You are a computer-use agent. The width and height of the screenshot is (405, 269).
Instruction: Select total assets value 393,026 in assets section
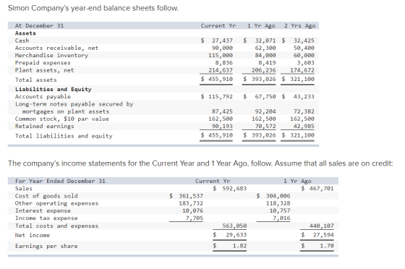coord(264,79)
